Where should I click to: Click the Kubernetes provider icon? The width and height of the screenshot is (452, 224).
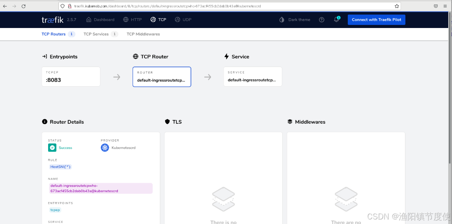pyautogui.click(x=105, y=148)
